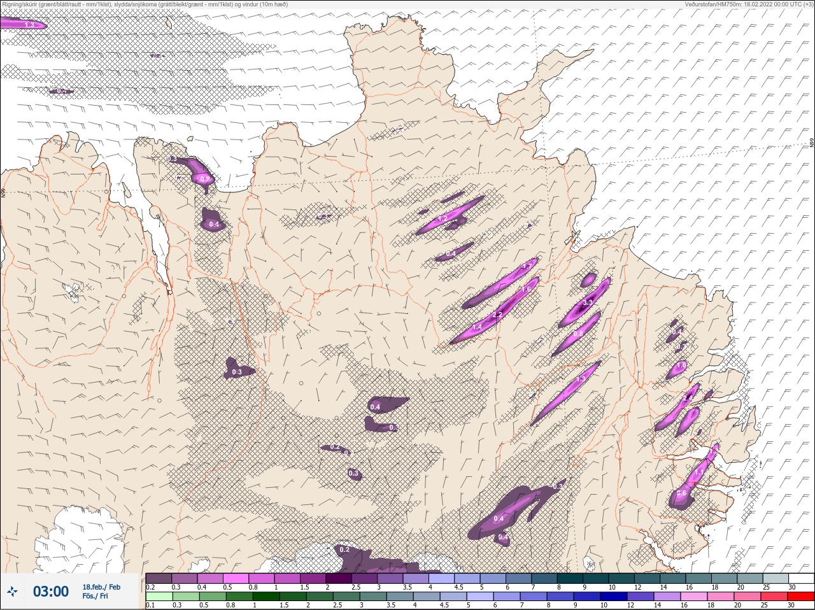
Task: Click the pink lower swatch between 16 and 18
Action: pos(694,596)
